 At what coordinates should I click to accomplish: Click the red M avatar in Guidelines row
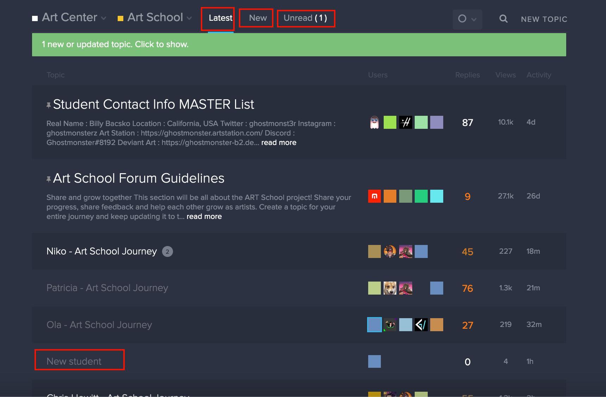point(374,196)
